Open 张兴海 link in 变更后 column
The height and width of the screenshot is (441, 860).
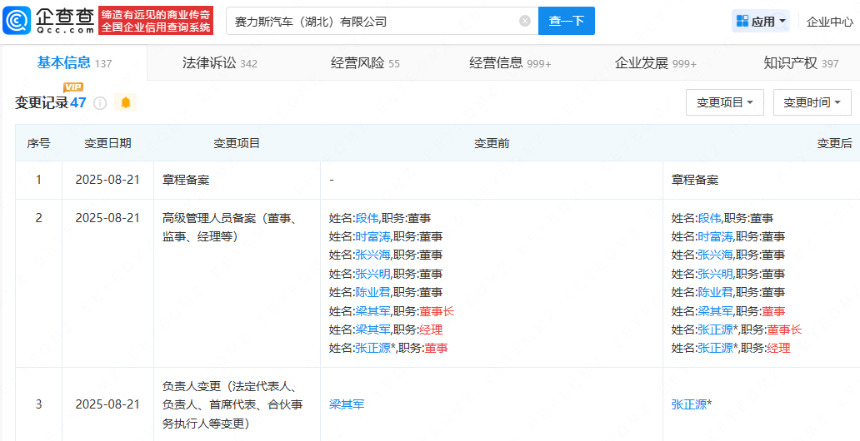(x=715, y=255)
